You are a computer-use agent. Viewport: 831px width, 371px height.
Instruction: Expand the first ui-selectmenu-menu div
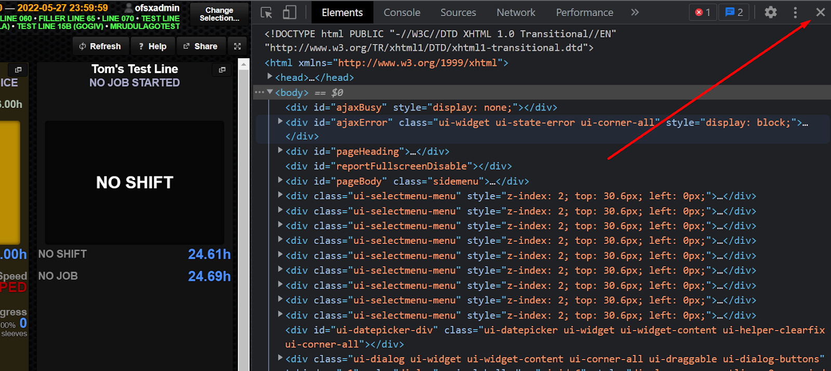click(280, 195)
